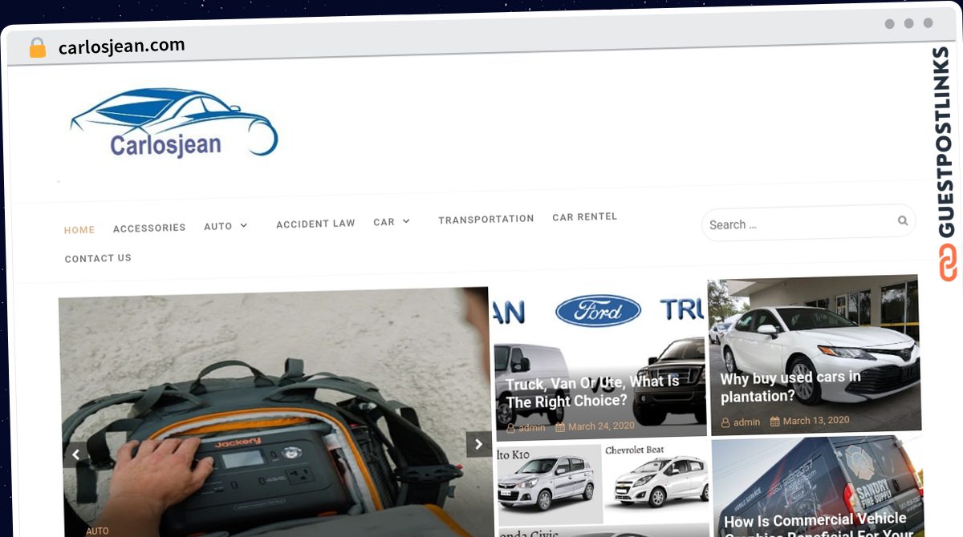Open article Truck, Van Or Ute, What Is The Right Choice?
The height and width of the screenshot is (537, 963).
click(592, 392)
